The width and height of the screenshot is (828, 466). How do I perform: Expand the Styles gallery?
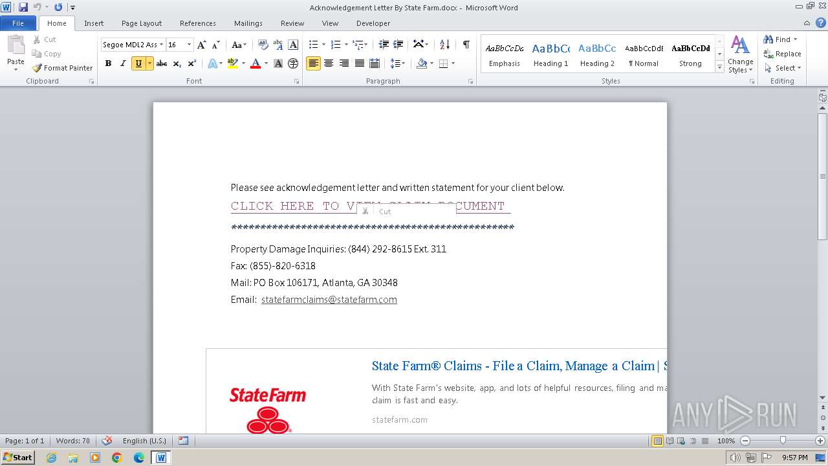pyautogui.click(x=719, y=67)
